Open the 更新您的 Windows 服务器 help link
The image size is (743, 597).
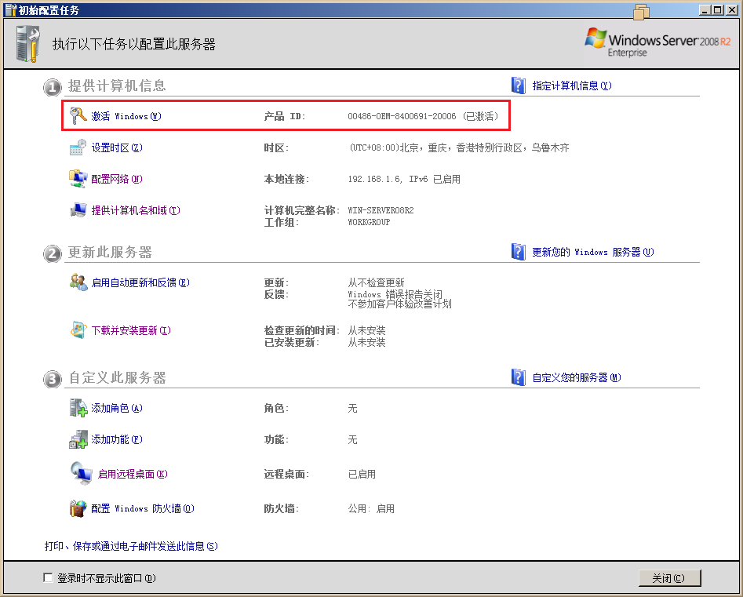pyautogui.click(x=593, y=252)
